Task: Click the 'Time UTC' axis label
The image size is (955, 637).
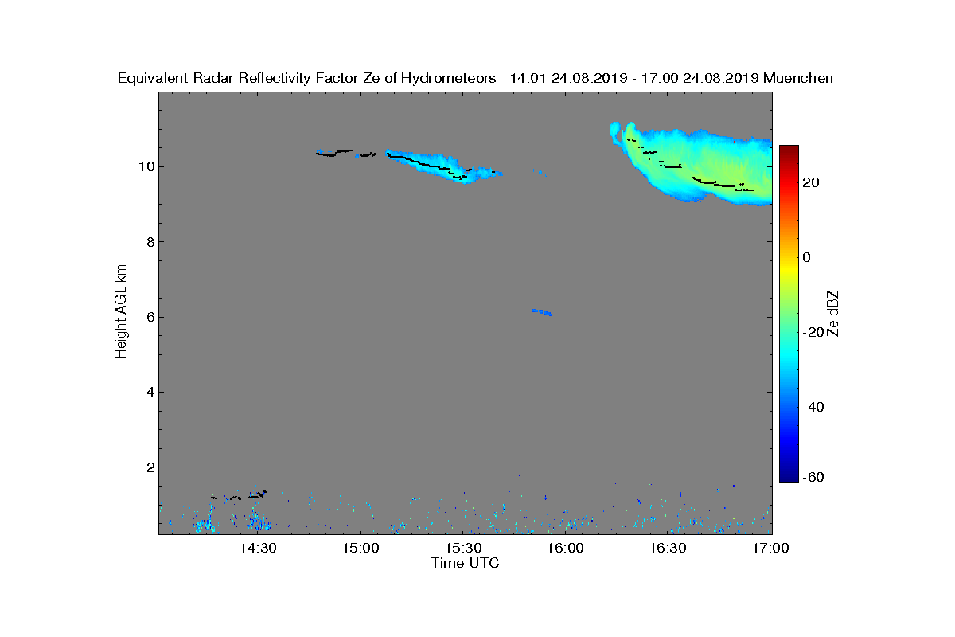Action: (x=465, y=563)
